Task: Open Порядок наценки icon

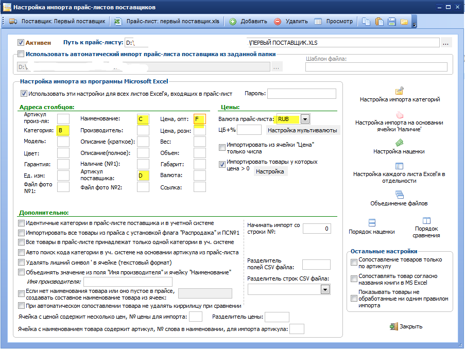Action: coord(372,222)
